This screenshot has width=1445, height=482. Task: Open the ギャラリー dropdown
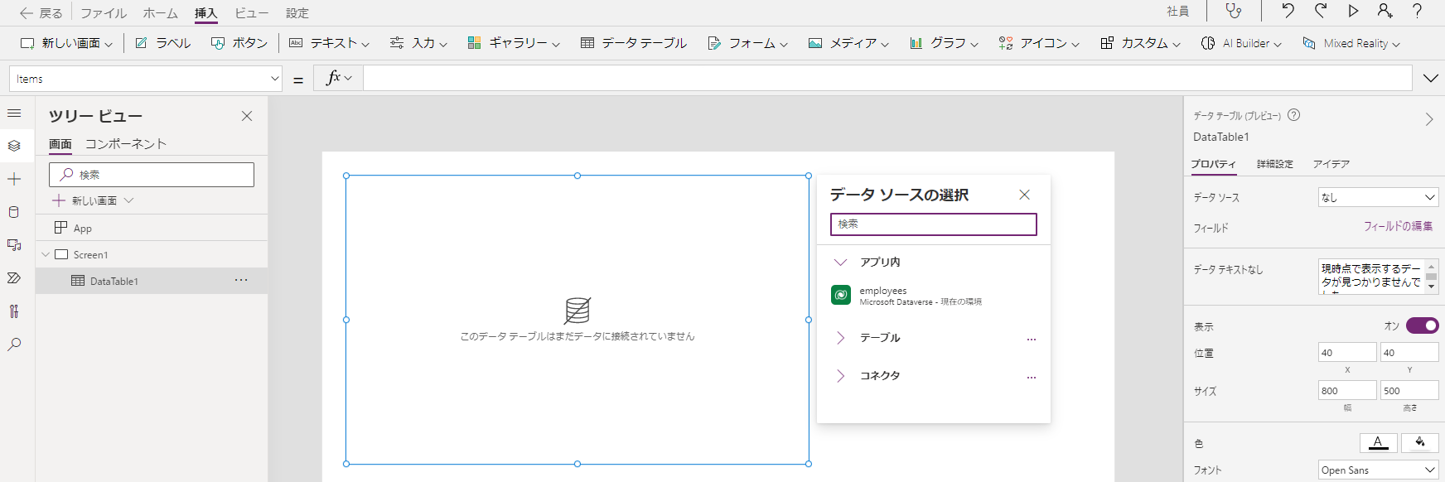514,43
